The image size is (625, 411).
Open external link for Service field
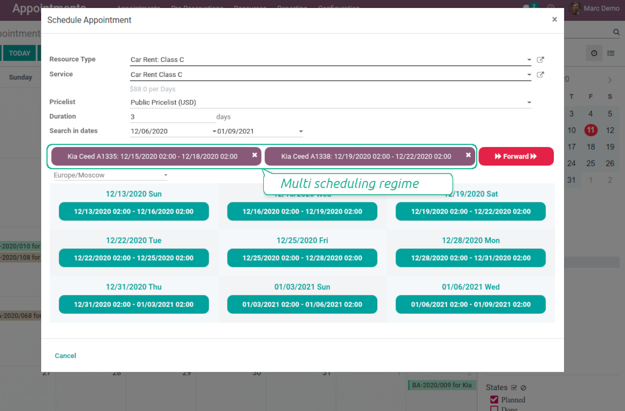tap(540, 75)
